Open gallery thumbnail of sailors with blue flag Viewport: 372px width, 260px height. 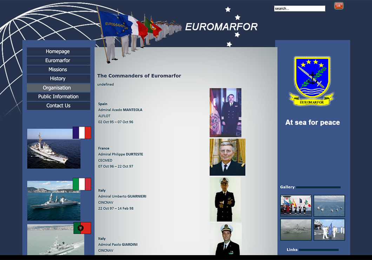tap(329, 229)
